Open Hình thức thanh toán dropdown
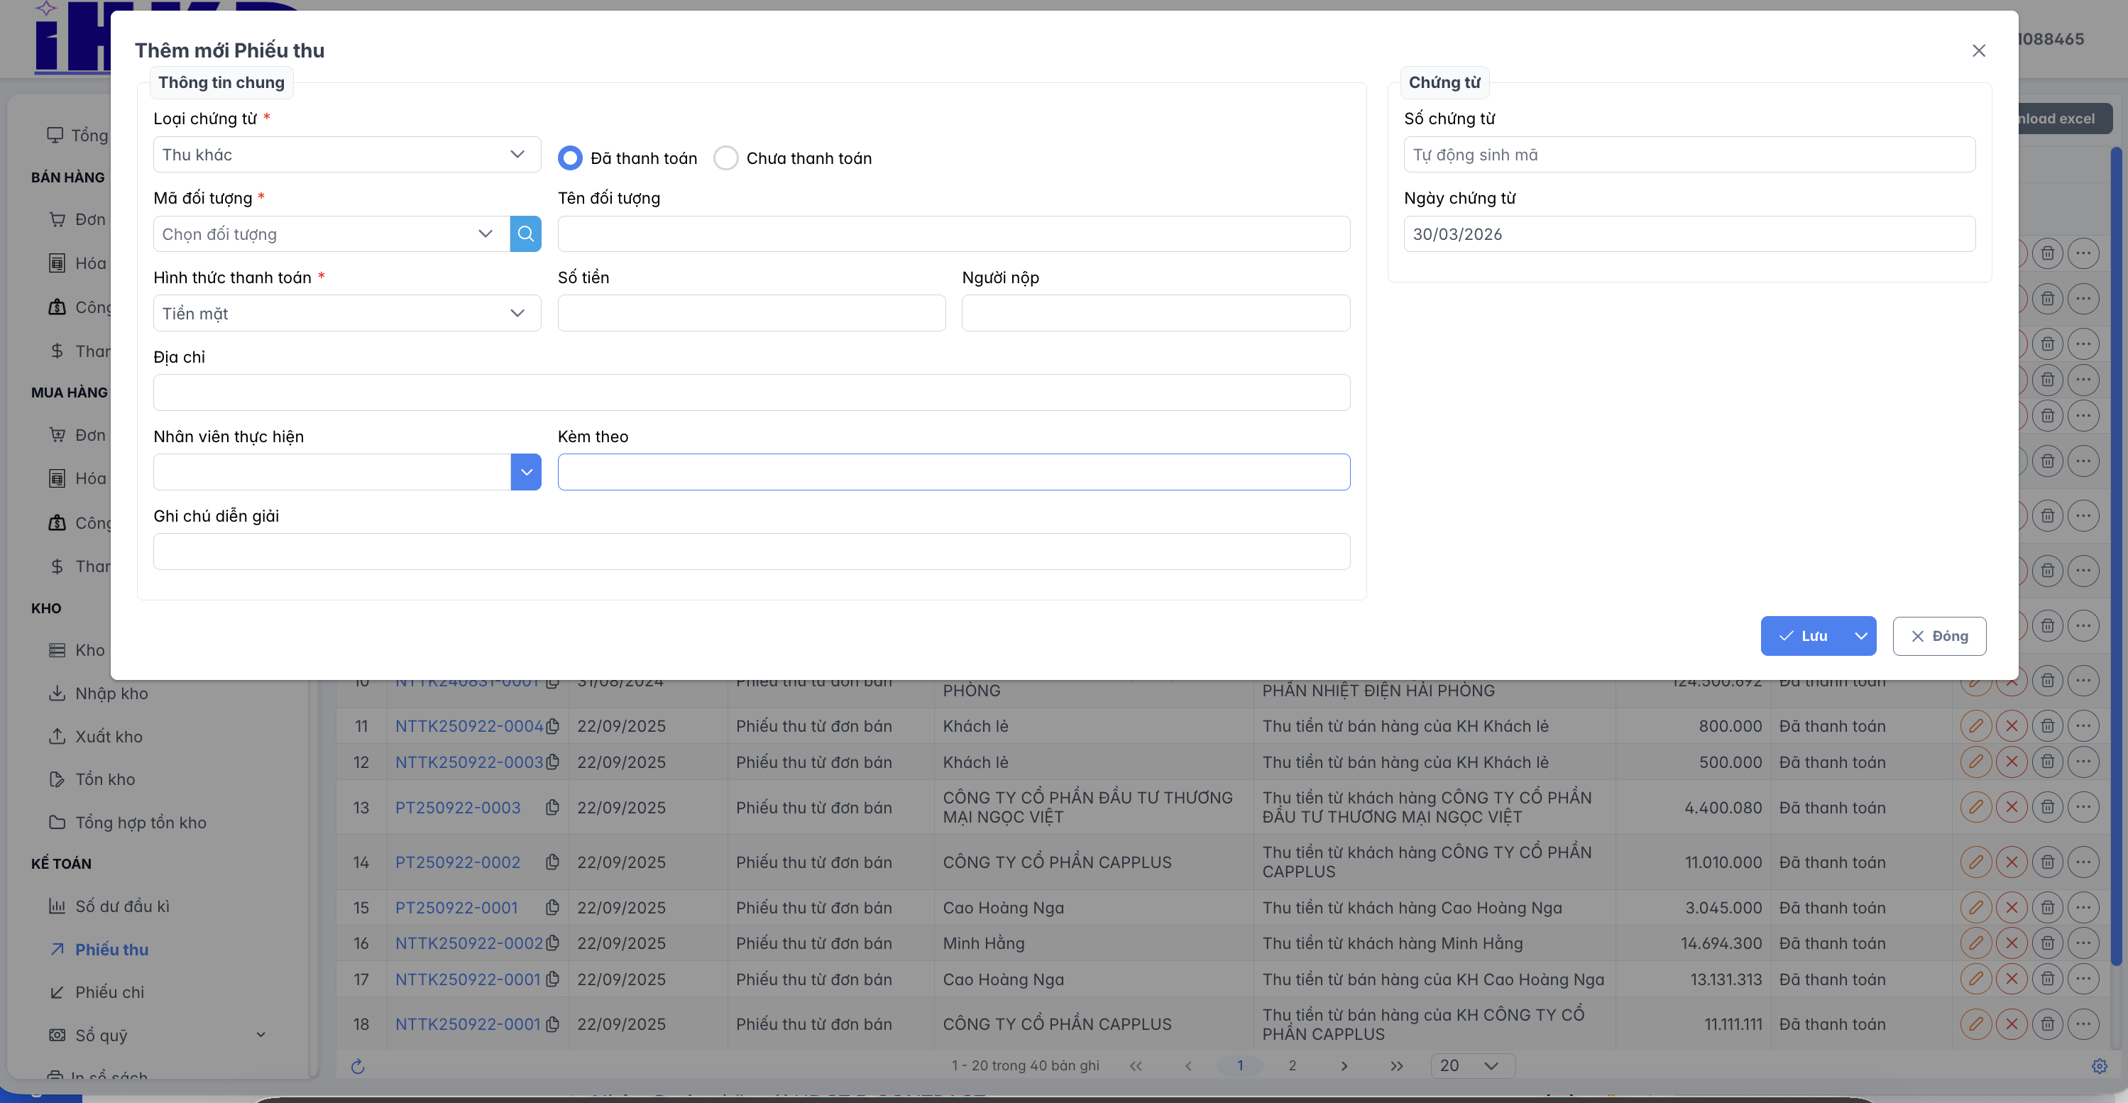Viewport: 2128px width, 1103px height. (347, 313)
